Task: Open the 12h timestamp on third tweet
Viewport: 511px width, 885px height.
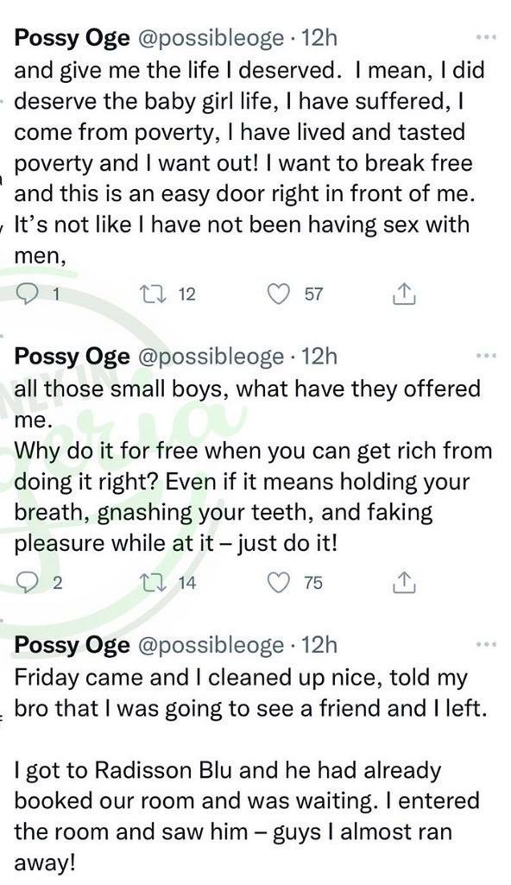Action: tap(319, 645)
